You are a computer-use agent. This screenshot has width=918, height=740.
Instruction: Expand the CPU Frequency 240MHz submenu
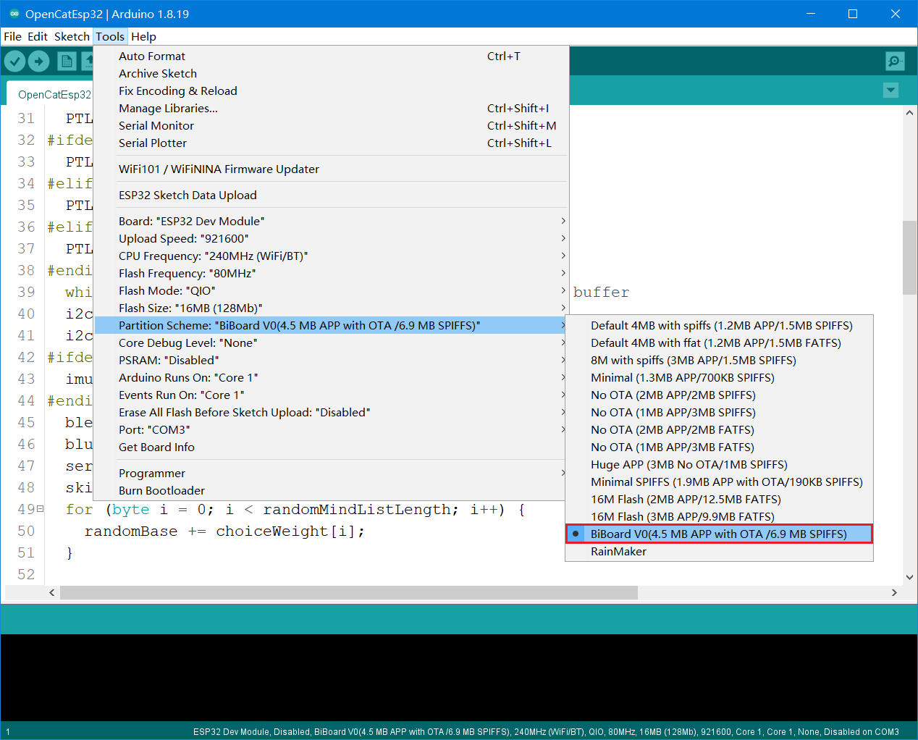click(331, 256)
